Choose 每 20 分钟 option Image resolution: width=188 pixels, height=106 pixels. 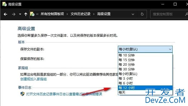(x=145, y=65)
